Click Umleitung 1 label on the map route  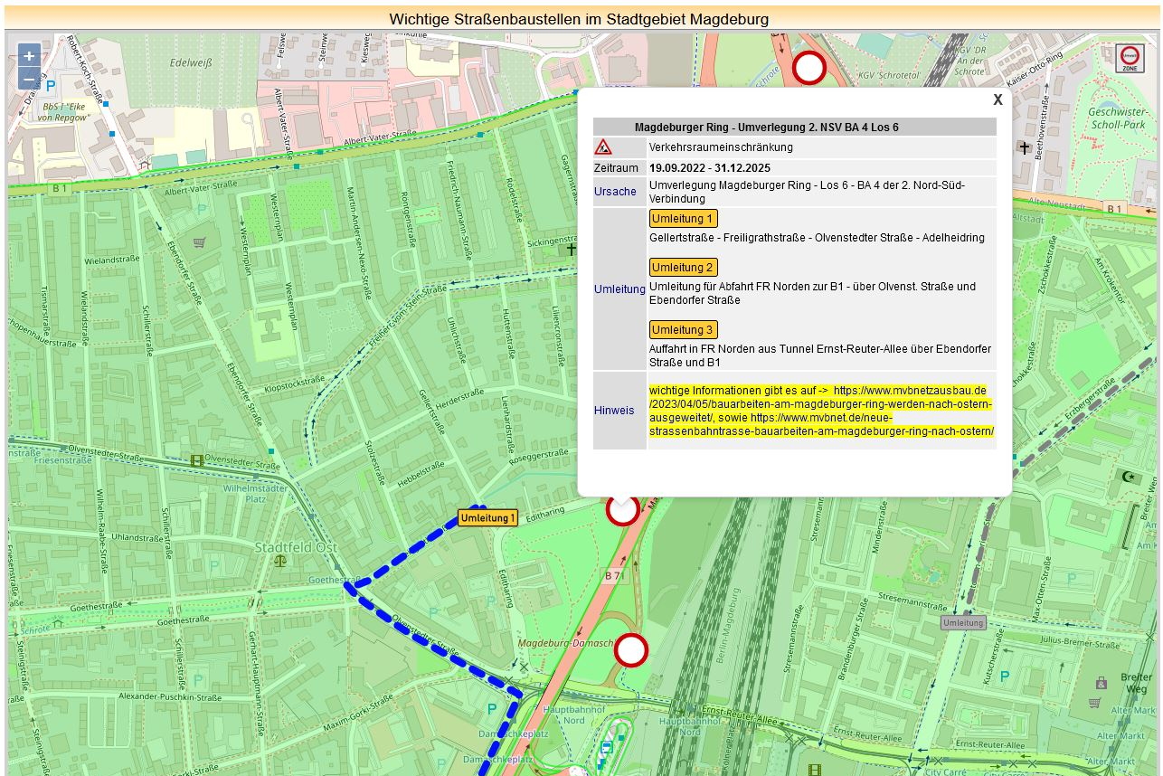coord(487,518)
